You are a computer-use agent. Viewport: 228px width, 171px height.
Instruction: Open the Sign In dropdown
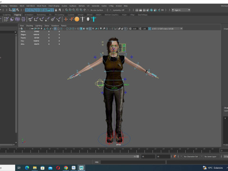point(181,10)
